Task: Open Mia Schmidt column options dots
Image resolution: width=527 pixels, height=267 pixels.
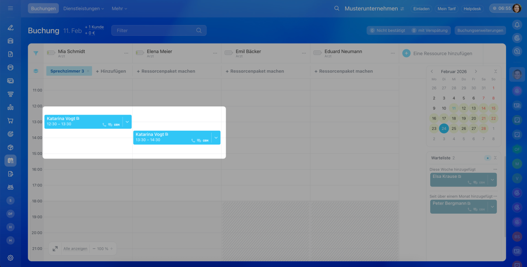Action: point(126,53)
